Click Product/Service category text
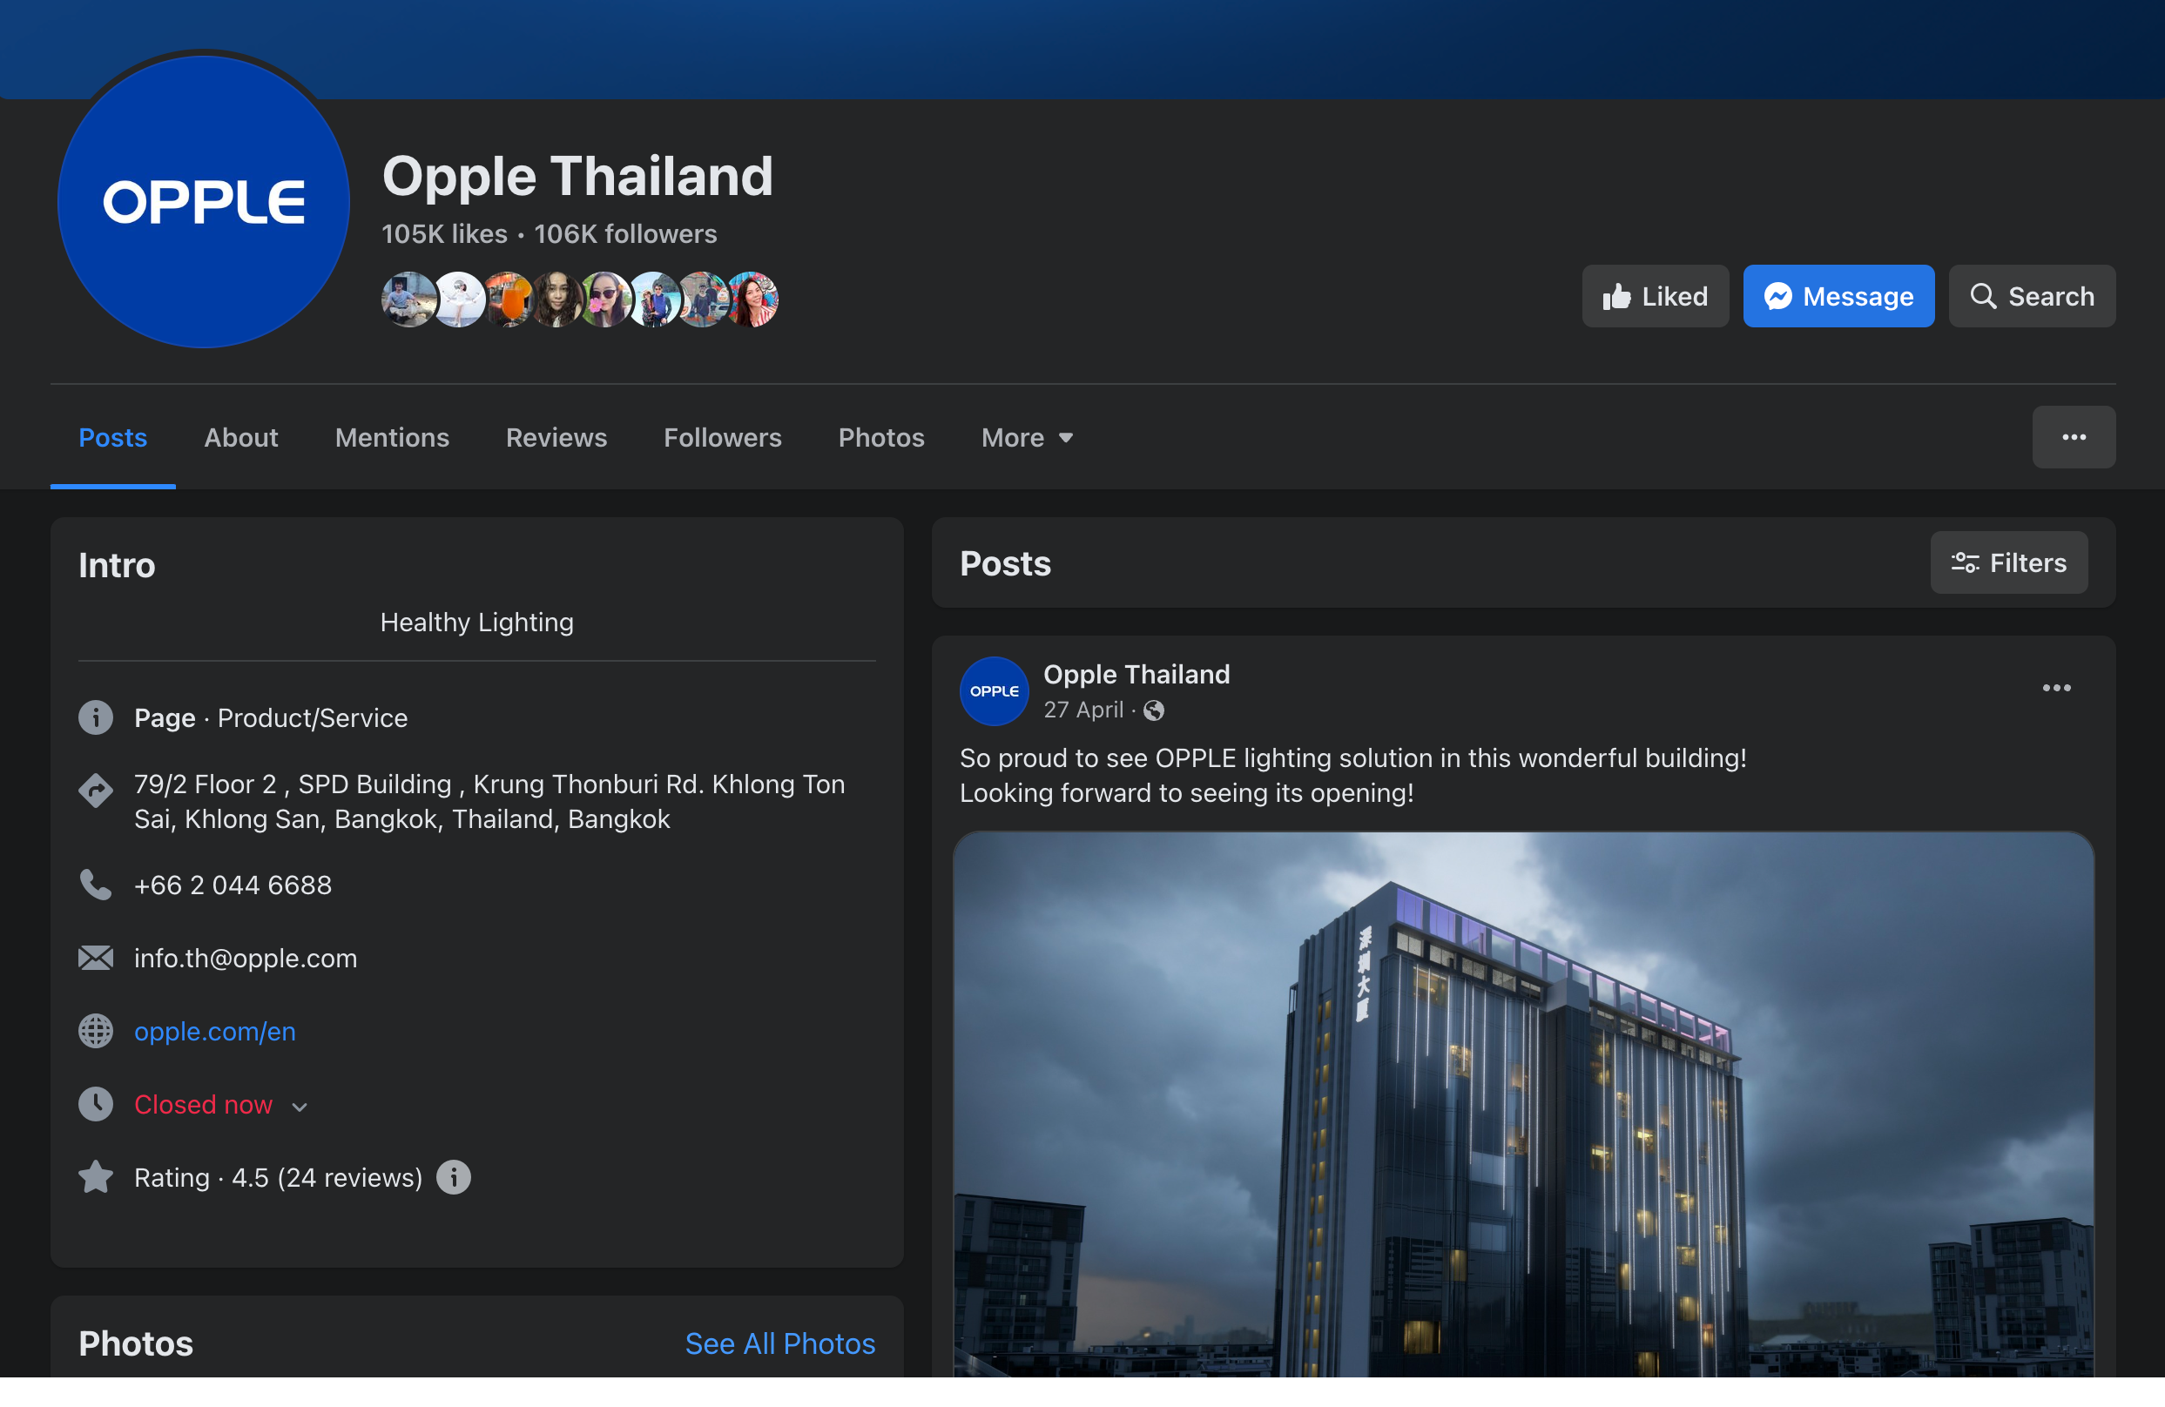 (312, 717)
